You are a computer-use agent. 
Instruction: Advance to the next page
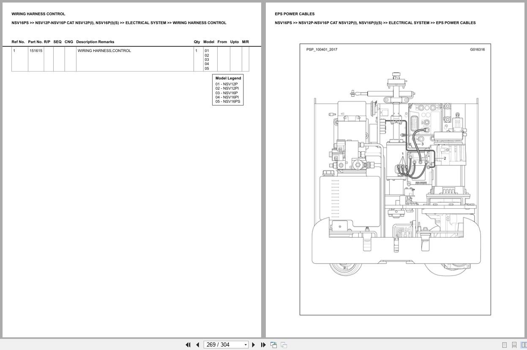point(253,345)
